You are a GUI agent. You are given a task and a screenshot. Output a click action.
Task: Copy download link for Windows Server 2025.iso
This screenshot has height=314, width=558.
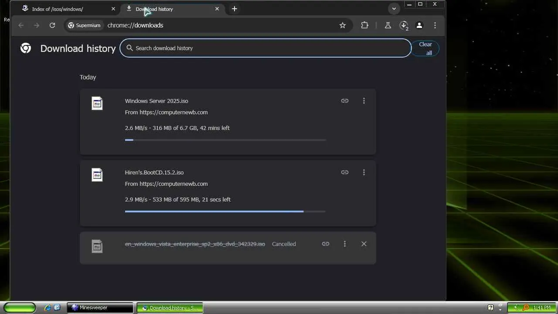345,101
